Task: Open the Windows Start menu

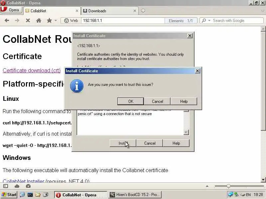Action: pos(9,195)
